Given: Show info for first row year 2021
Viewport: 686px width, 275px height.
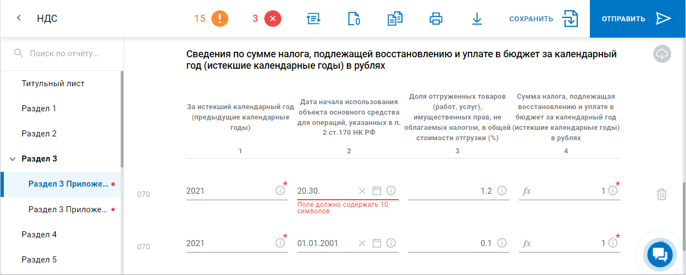Looking at the screenshot, I should 280,191.
